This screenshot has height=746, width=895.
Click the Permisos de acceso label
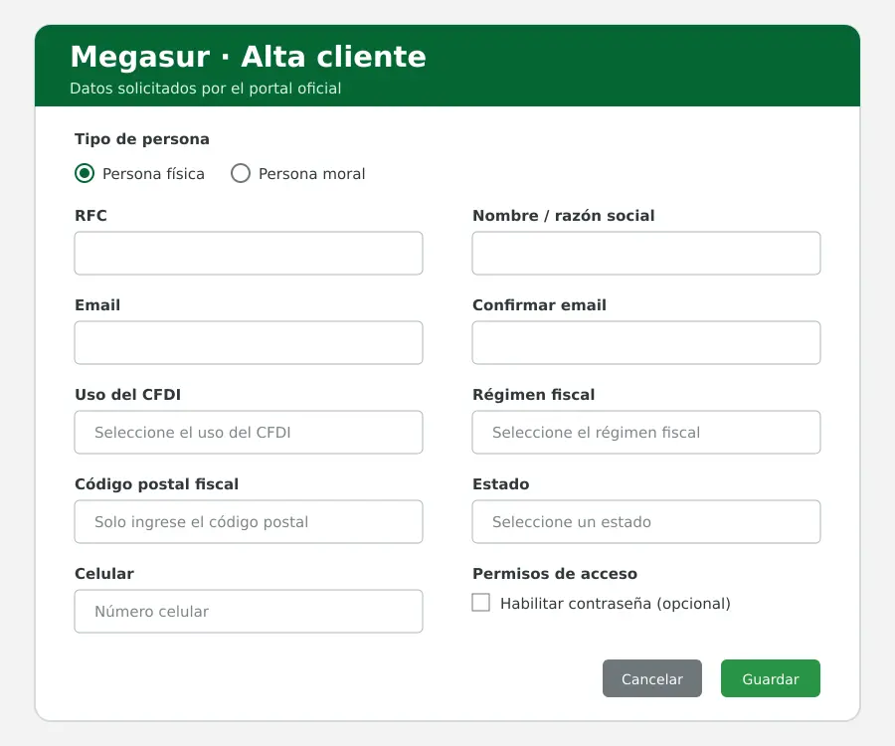pyautogui.click(x=555, y=574)
